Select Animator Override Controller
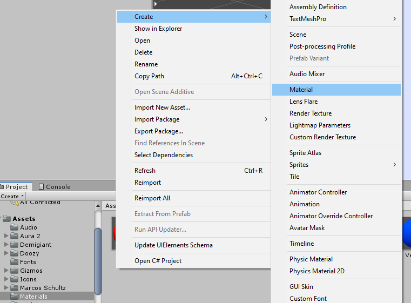Screen dimensions: 411x303 [x=336, y=216]
